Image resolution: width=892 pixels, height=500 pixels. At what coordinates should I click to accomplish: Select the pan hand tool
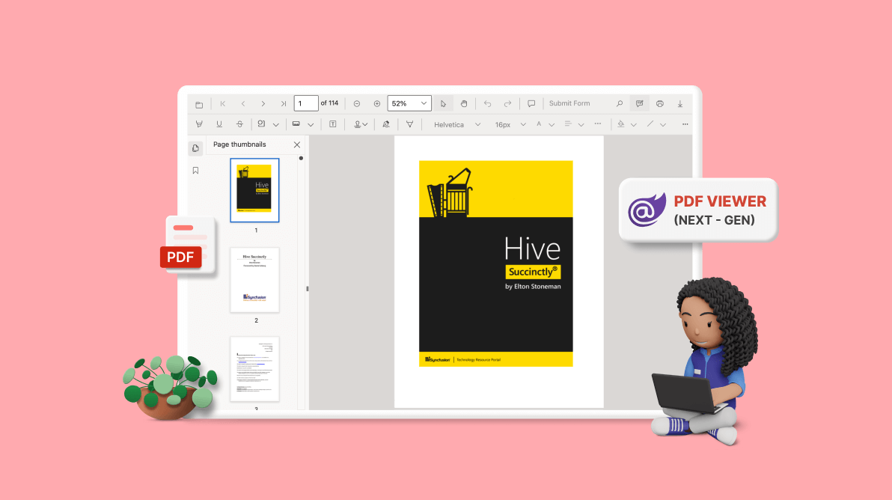coord(464,104)
